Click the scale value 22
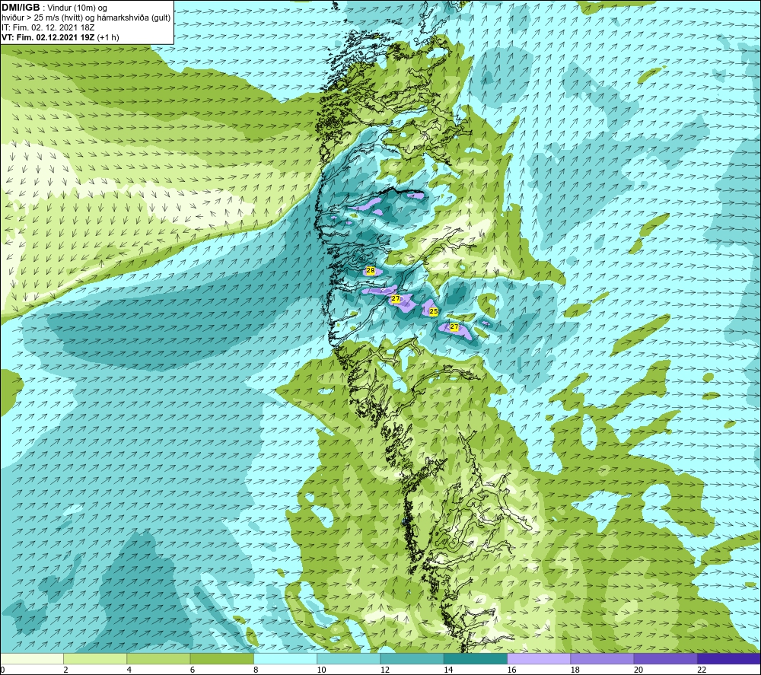This screenshot has height=675, width=761. (702, 670)
